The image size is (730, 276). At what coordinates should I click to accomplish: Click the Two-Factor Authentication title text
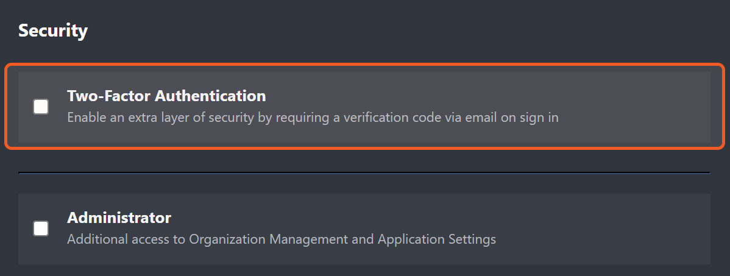point(166,96)
